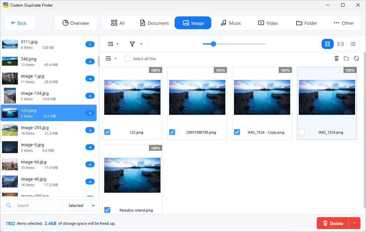
Task: Expand the filter dropdown arrow
Action: tap(141, 44)
